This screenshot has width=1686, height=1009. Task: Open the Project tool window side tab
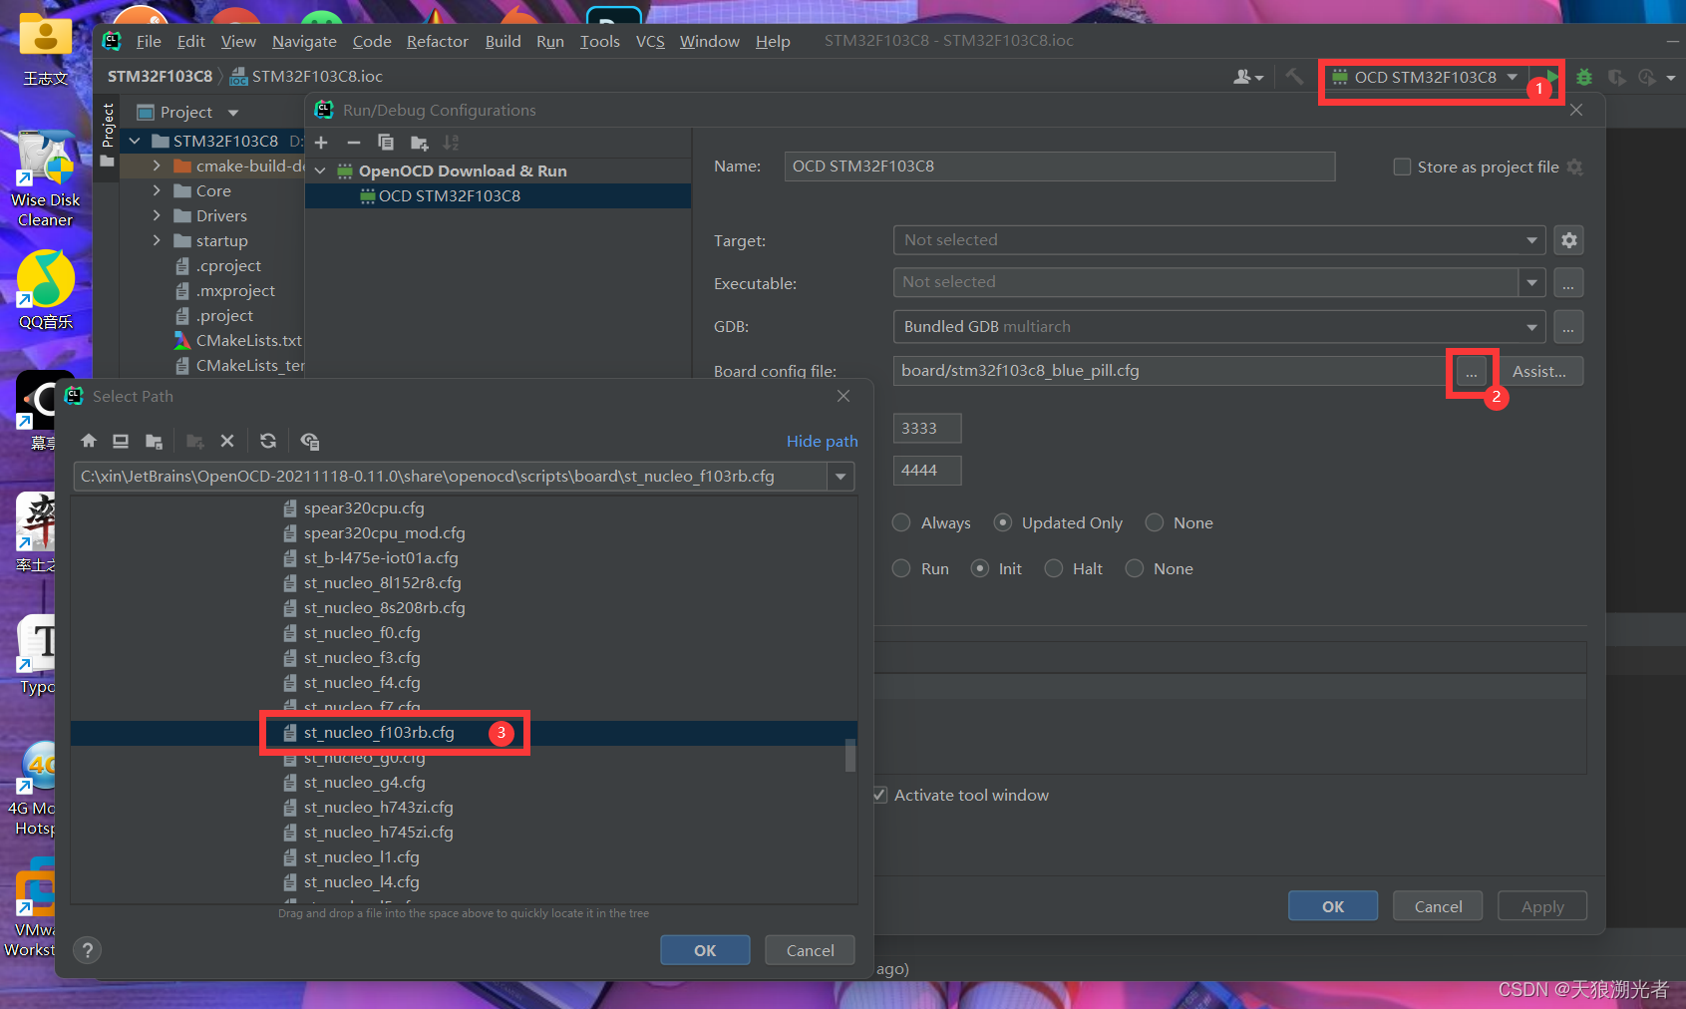tap(108, 136)
